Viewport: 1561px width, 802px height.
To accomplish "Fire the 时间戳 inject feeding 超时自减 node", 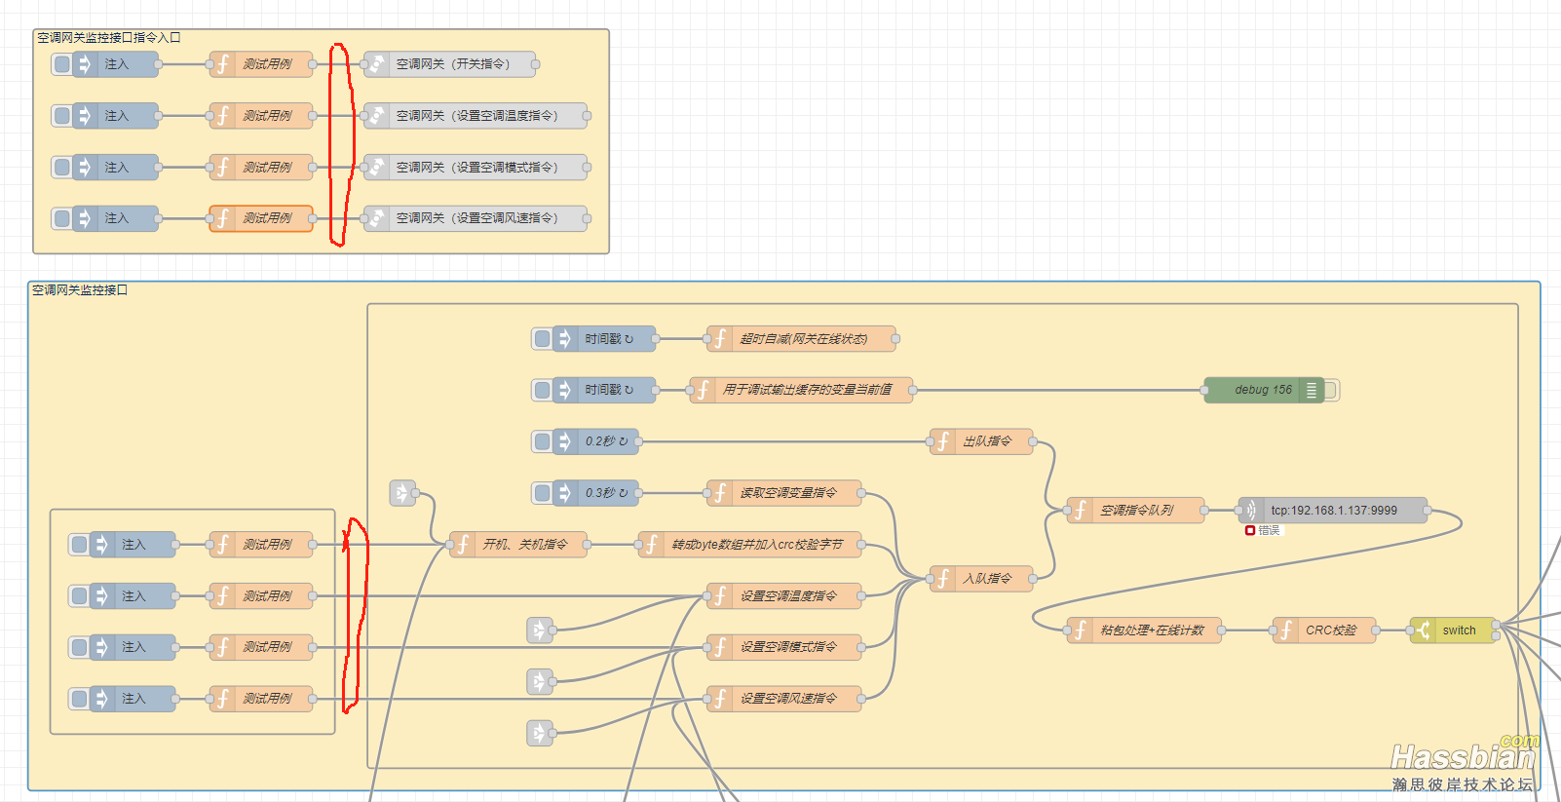I will click(x=543, y=339).
